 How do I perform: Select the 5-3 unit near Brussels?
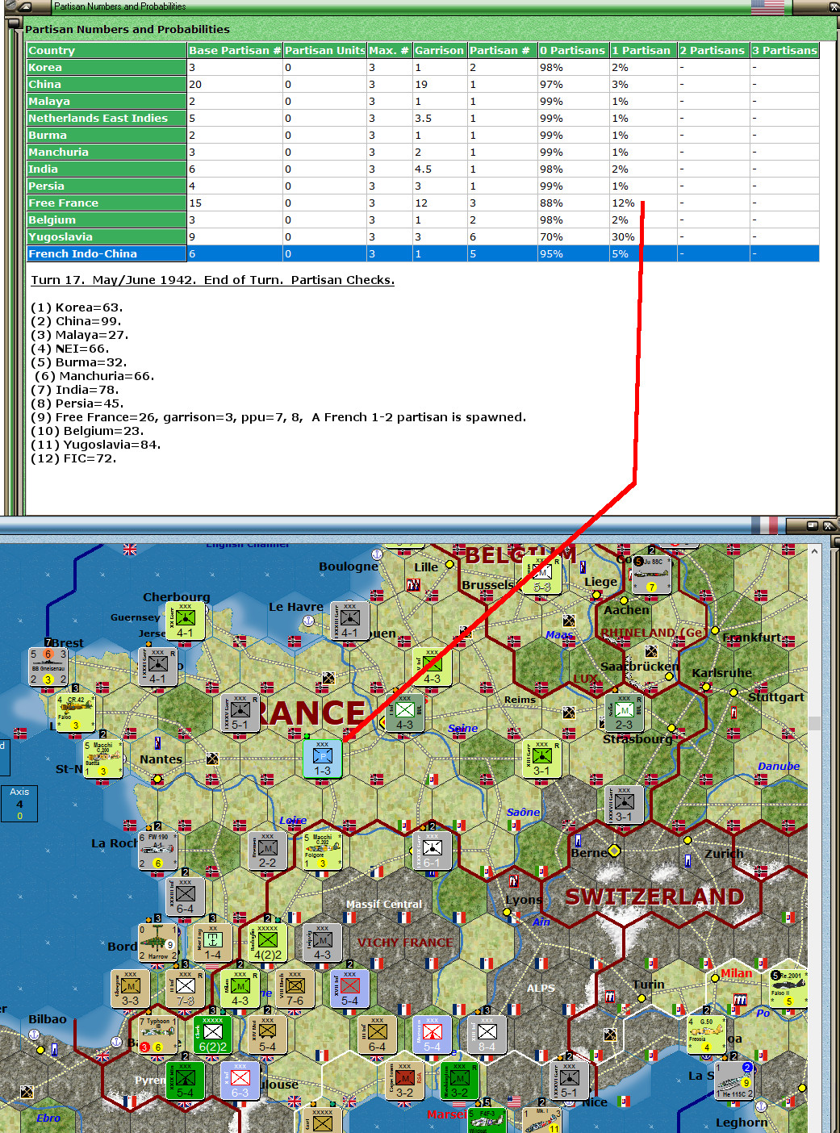(x=542, y=575)
